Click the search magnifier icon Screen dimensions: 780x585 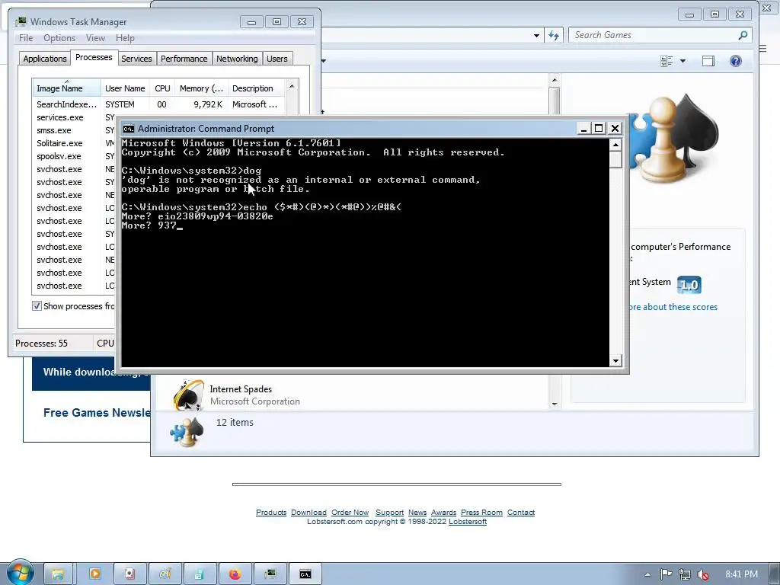coord(743,35)
